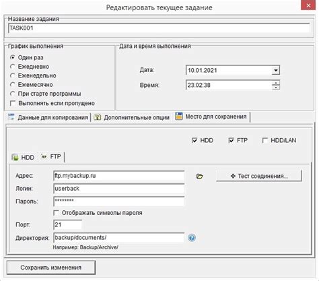Viewport: 319px width, 281px height.
Task: Open the date dropdown arrow
Action: (276, 71)
